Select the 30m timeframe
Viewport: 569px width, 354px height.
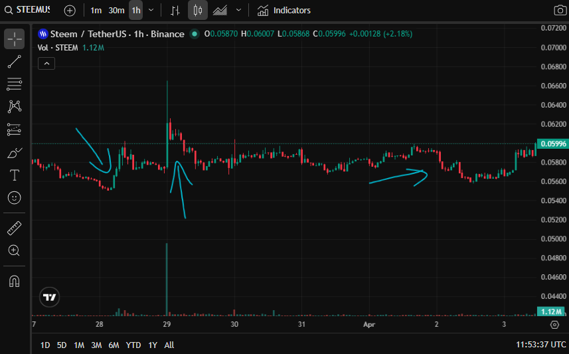click(x=116, y=11)
